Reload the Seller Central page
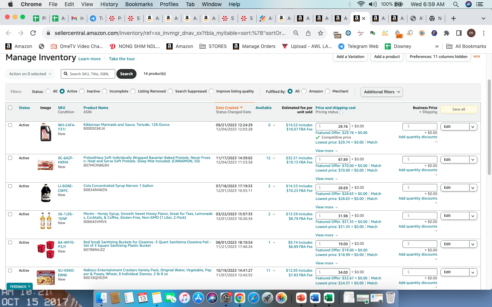 tap(33, 33)
